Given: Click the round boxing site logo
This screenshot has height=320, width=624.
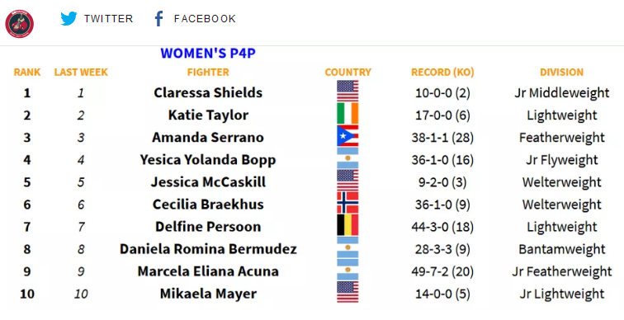Looking at the screenshot, I should pyautogui.click(x=20, y=24).
